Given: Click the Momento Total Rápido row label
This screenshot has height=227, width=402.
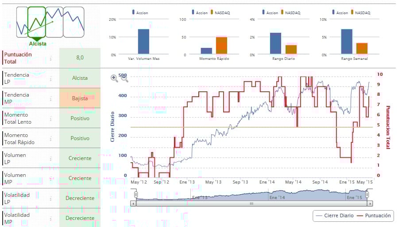Looking at the screenshot, I should pyautogui.click(x=19, y=139).
